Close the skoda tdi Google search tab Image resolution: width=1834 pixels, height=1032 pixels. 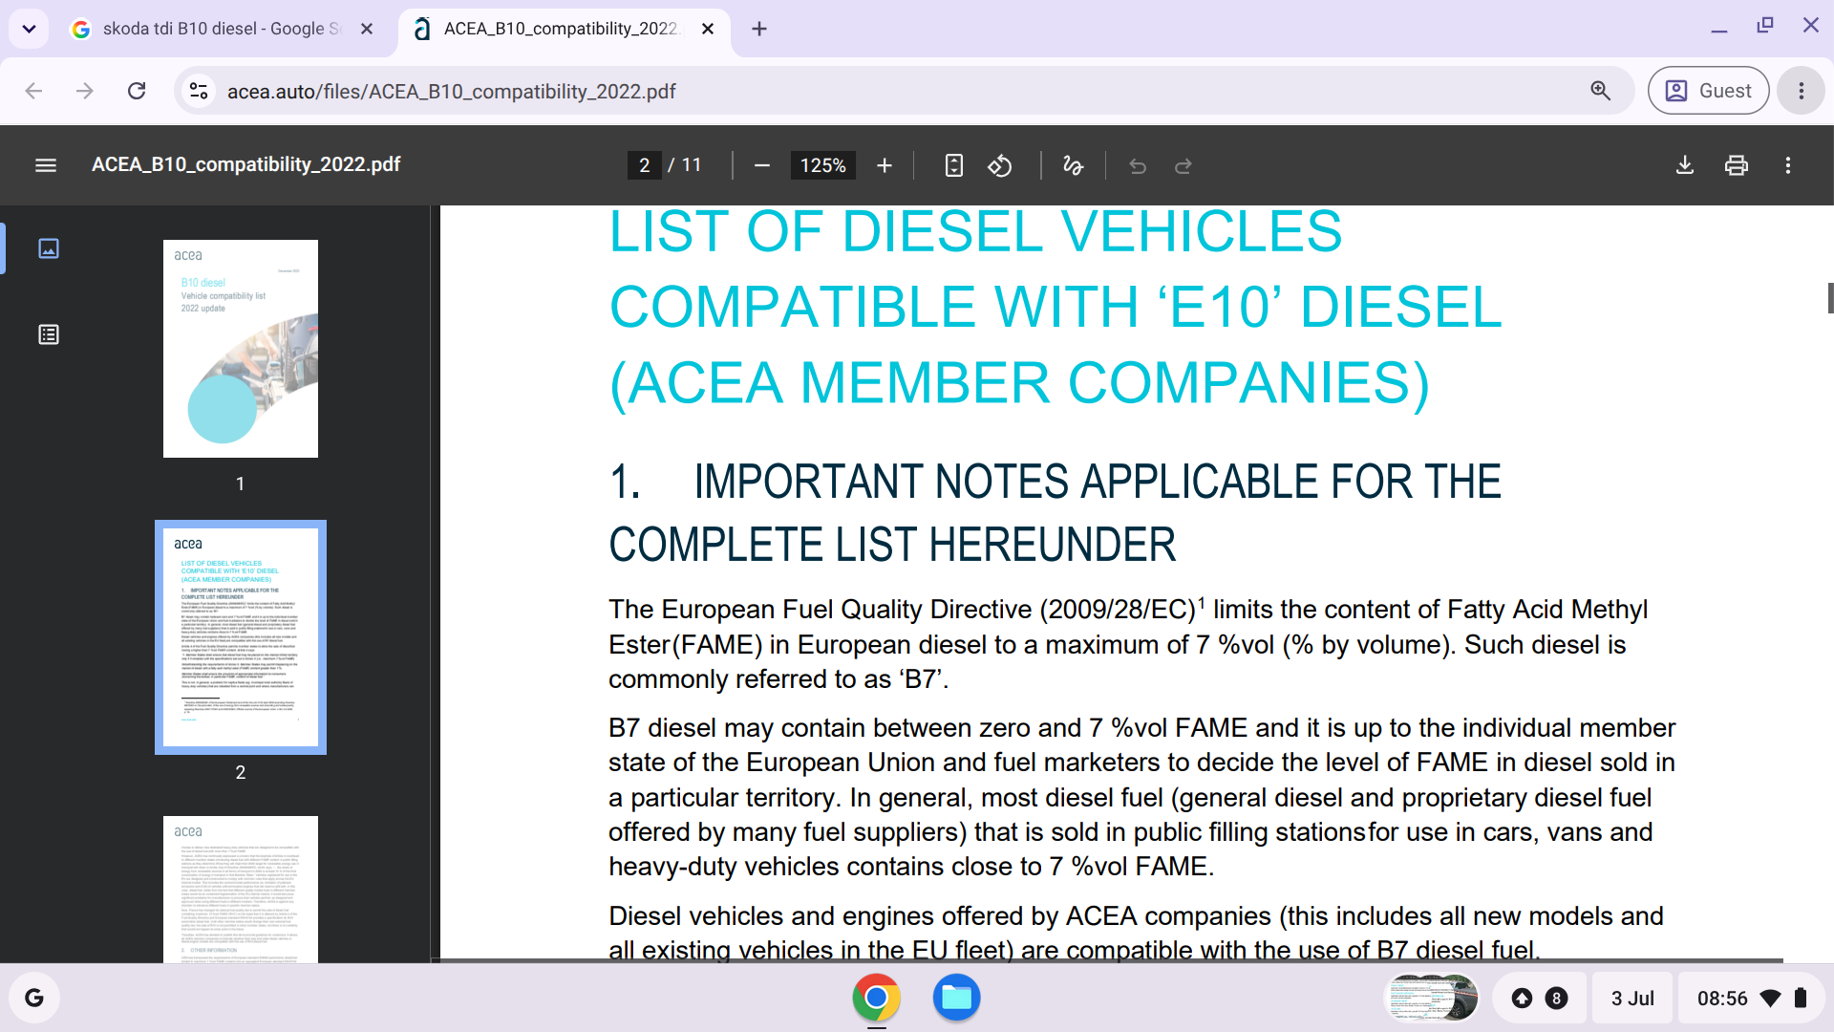[367, 29]
